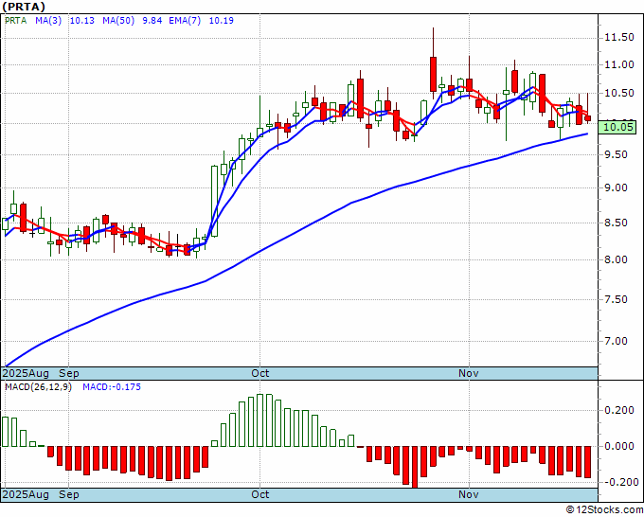Click the MACD:-0.175 value label
The image size is (644, 517).
click(112, 387)
